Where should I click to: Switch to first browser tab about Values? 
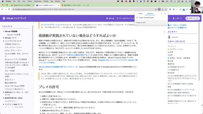[22, 5]
